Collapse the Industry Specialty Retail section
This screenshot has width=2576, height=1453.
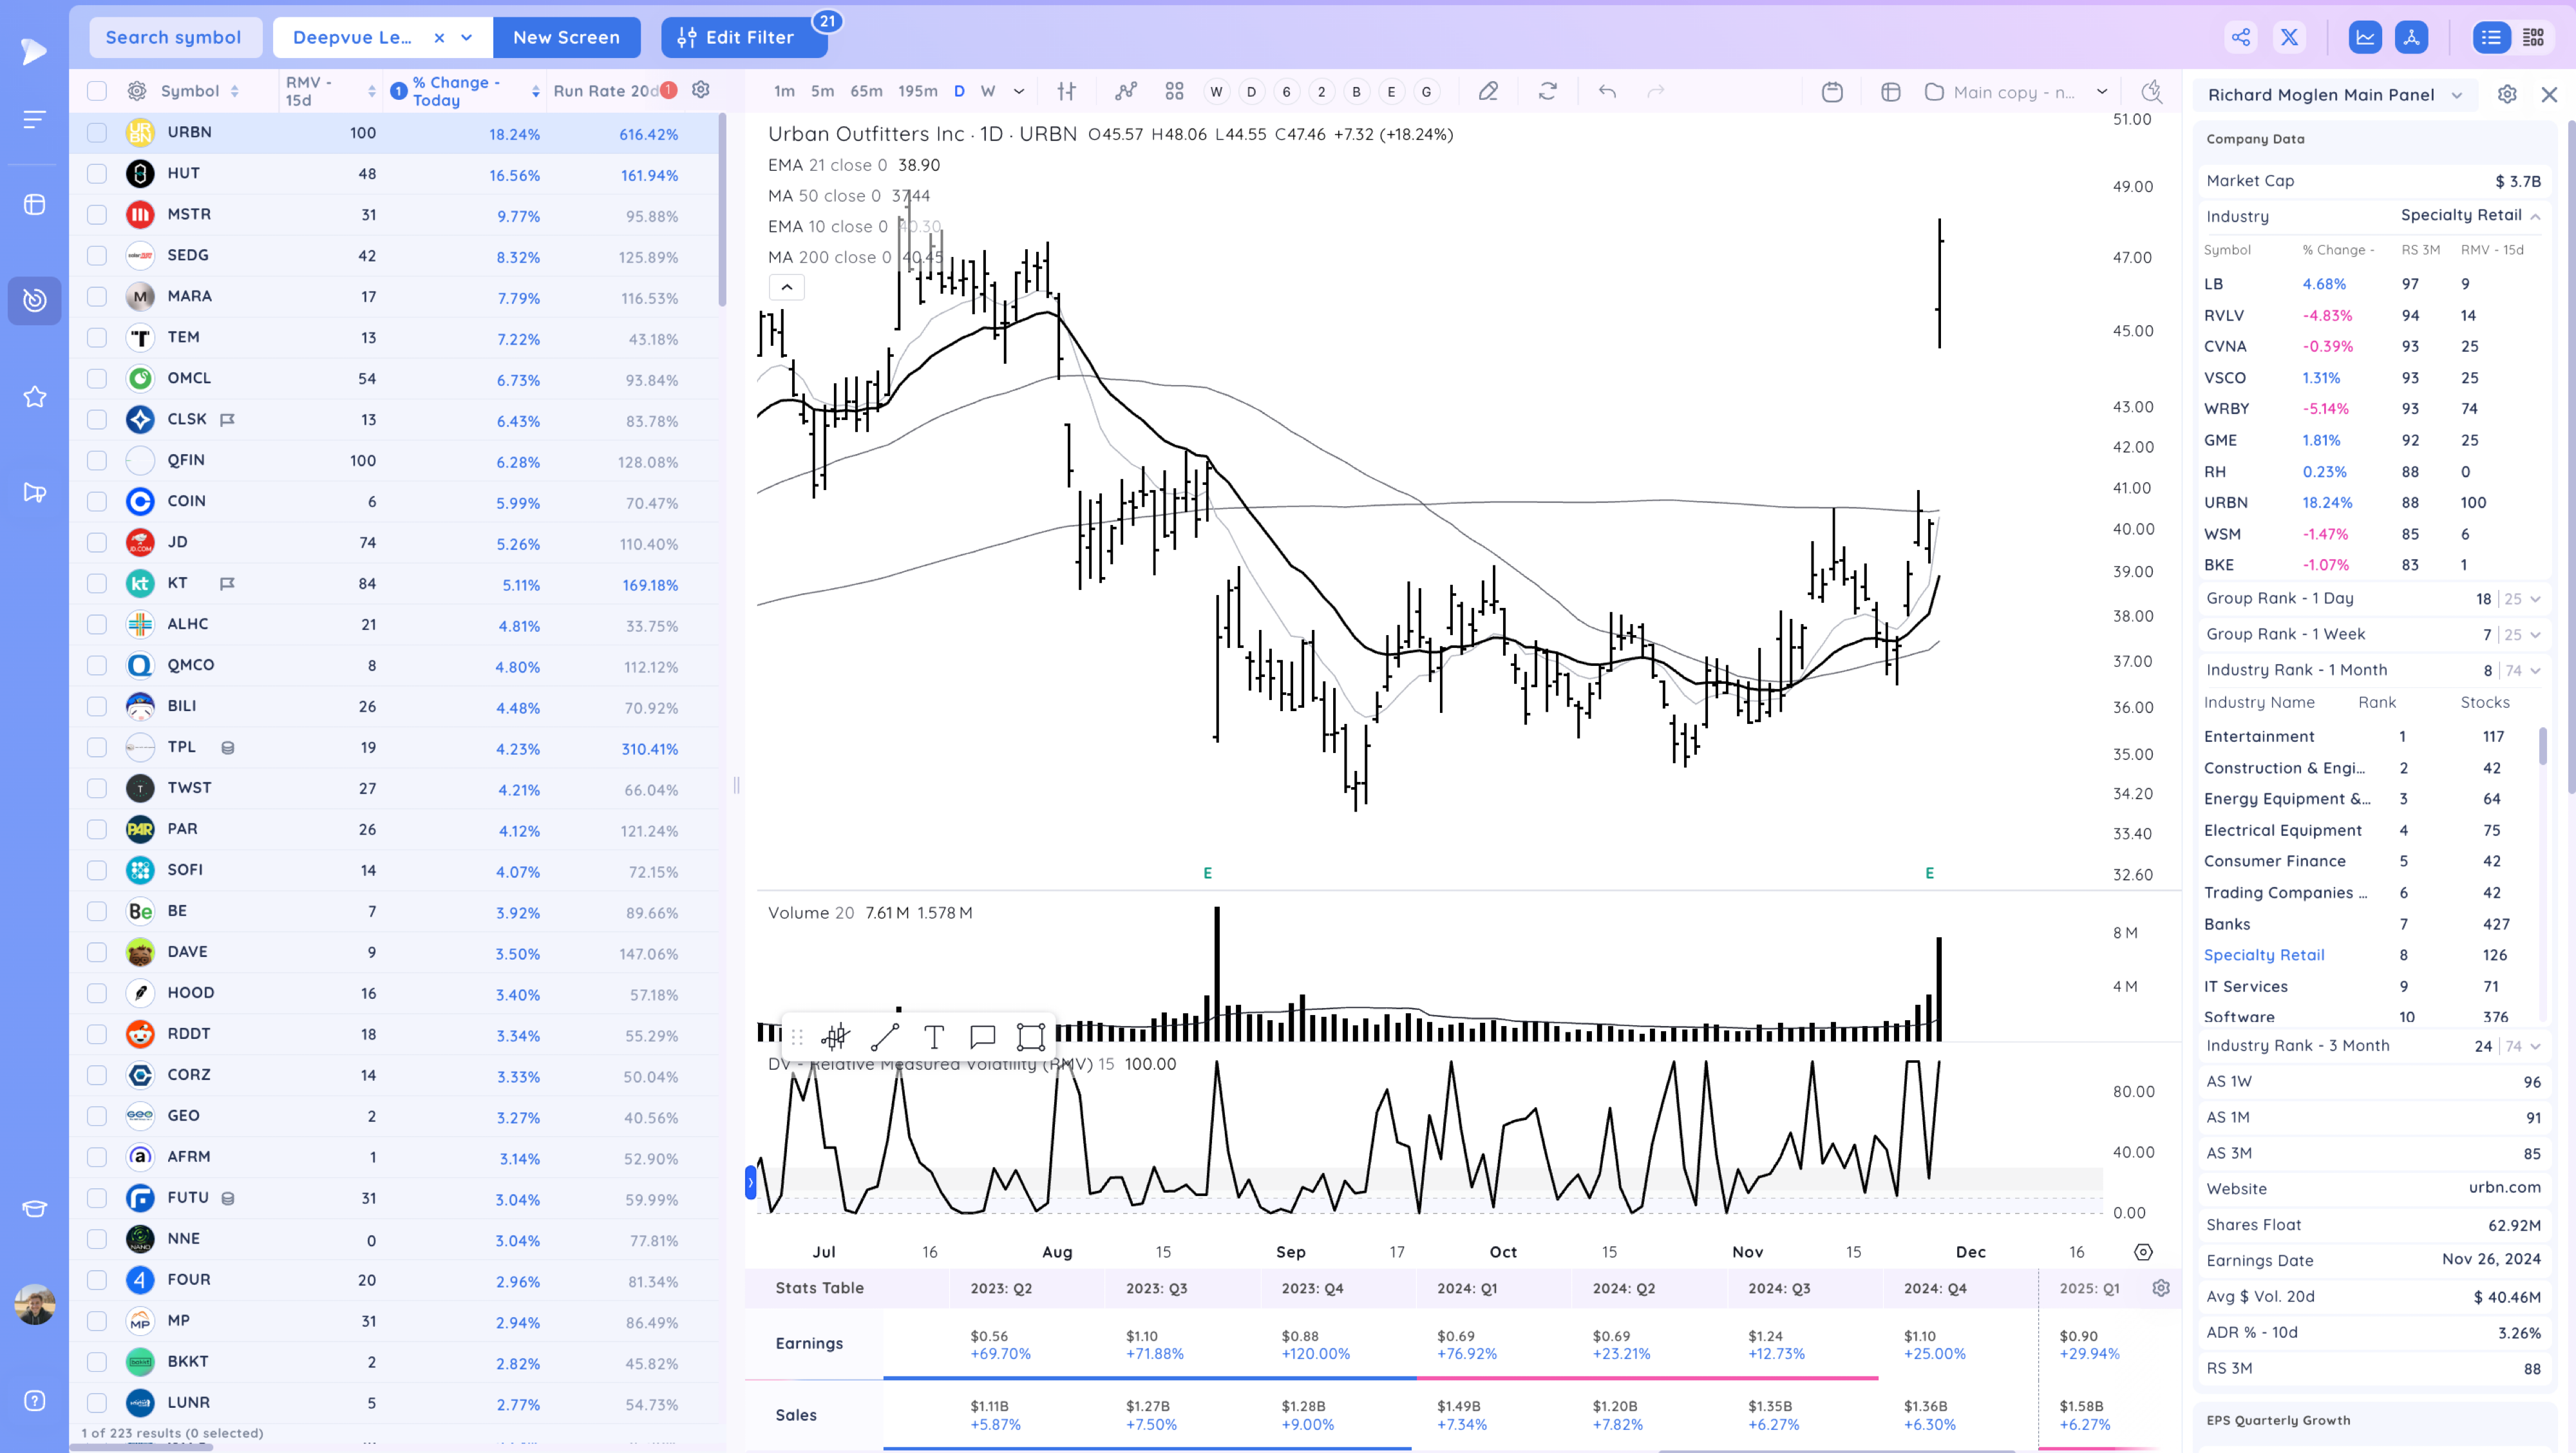(2535, 216)
